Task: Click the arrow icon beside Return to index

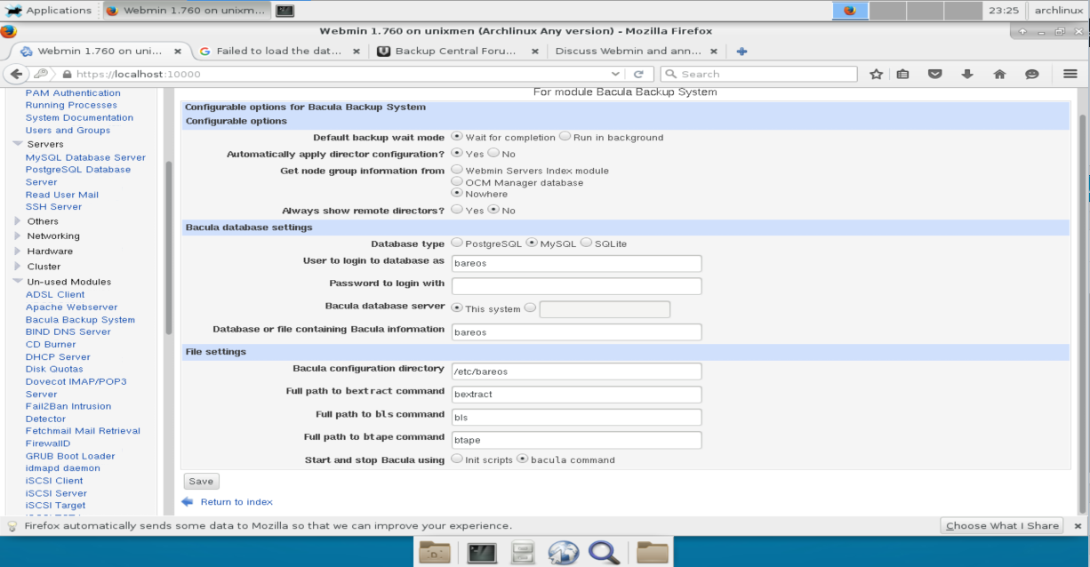Action: [x=187, y=502]
